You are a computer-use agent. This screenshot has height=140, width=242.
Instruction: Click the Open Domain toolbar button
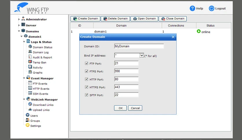point(144,19)
